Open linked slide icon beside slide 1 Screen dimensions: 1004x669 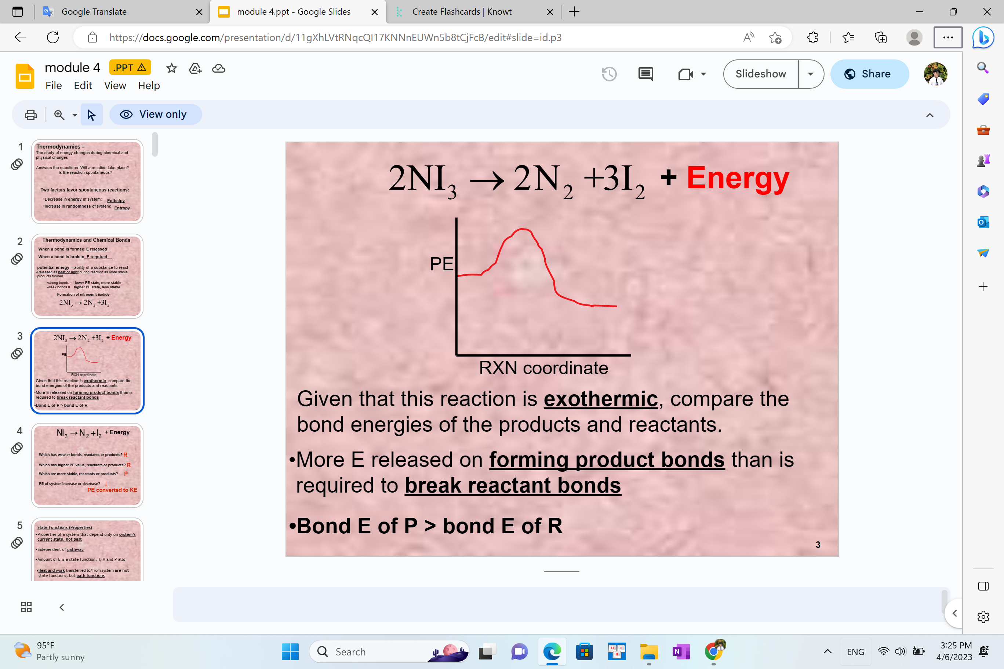point(17,164)
